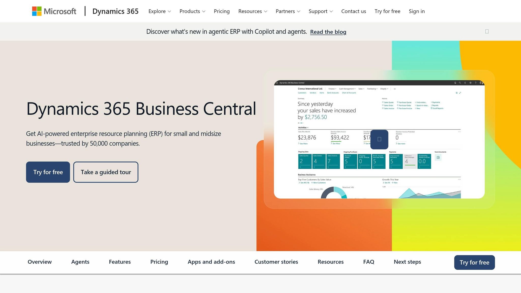Open the Next steps tab
The width and height of the screenshot is (521, 293).
coord(407,262)
